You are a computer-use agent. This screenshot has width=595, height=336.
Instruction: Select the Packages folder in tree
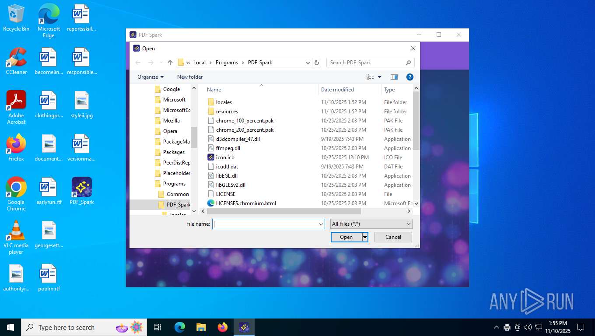pos(174,152)
